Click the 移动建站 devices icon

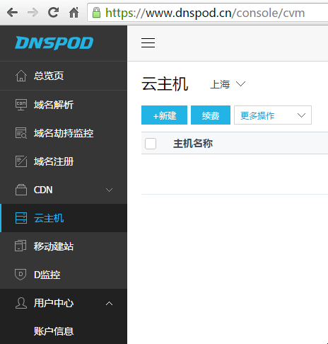point(20,246)
